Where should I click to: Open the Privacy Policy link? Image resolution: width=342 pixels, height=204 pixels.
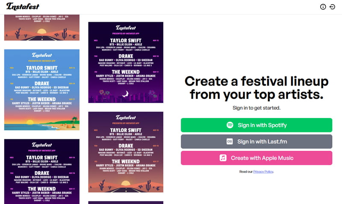click(263, 172)
